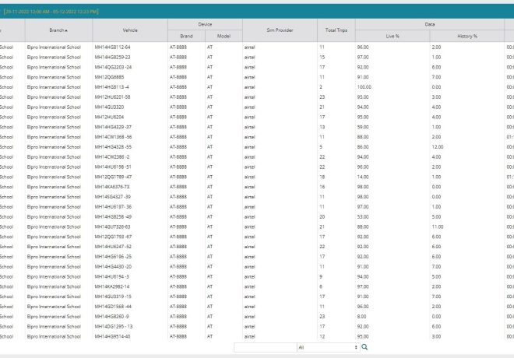Image resolution: width=514 pixels, height=358 pixels.
Task: Click the History % column header
Action: [465, 36]
